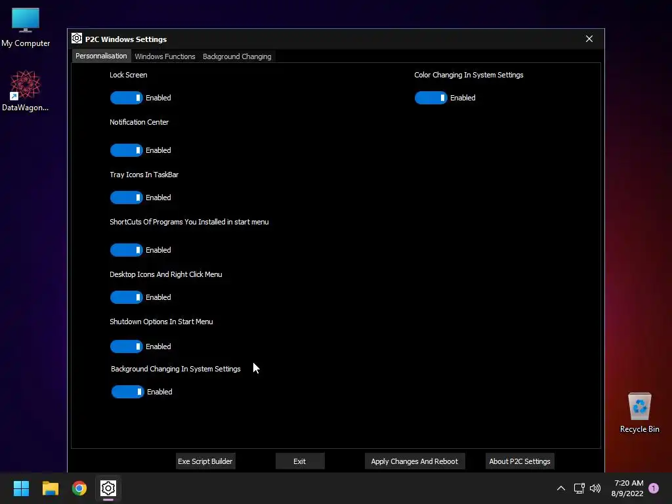
Task: Click the Tray Icons In TaskBar label
Action: tap(144, 175)
